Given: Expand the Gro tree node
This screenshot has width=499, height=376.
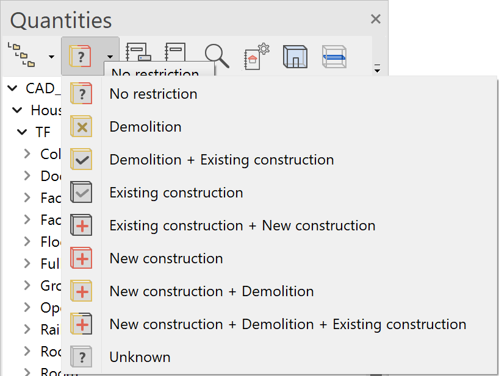Looking at the screenshot, I should 27,285.
